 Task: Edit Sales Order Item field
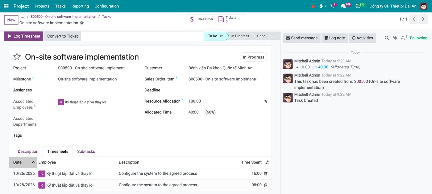(x=222, y=79)
